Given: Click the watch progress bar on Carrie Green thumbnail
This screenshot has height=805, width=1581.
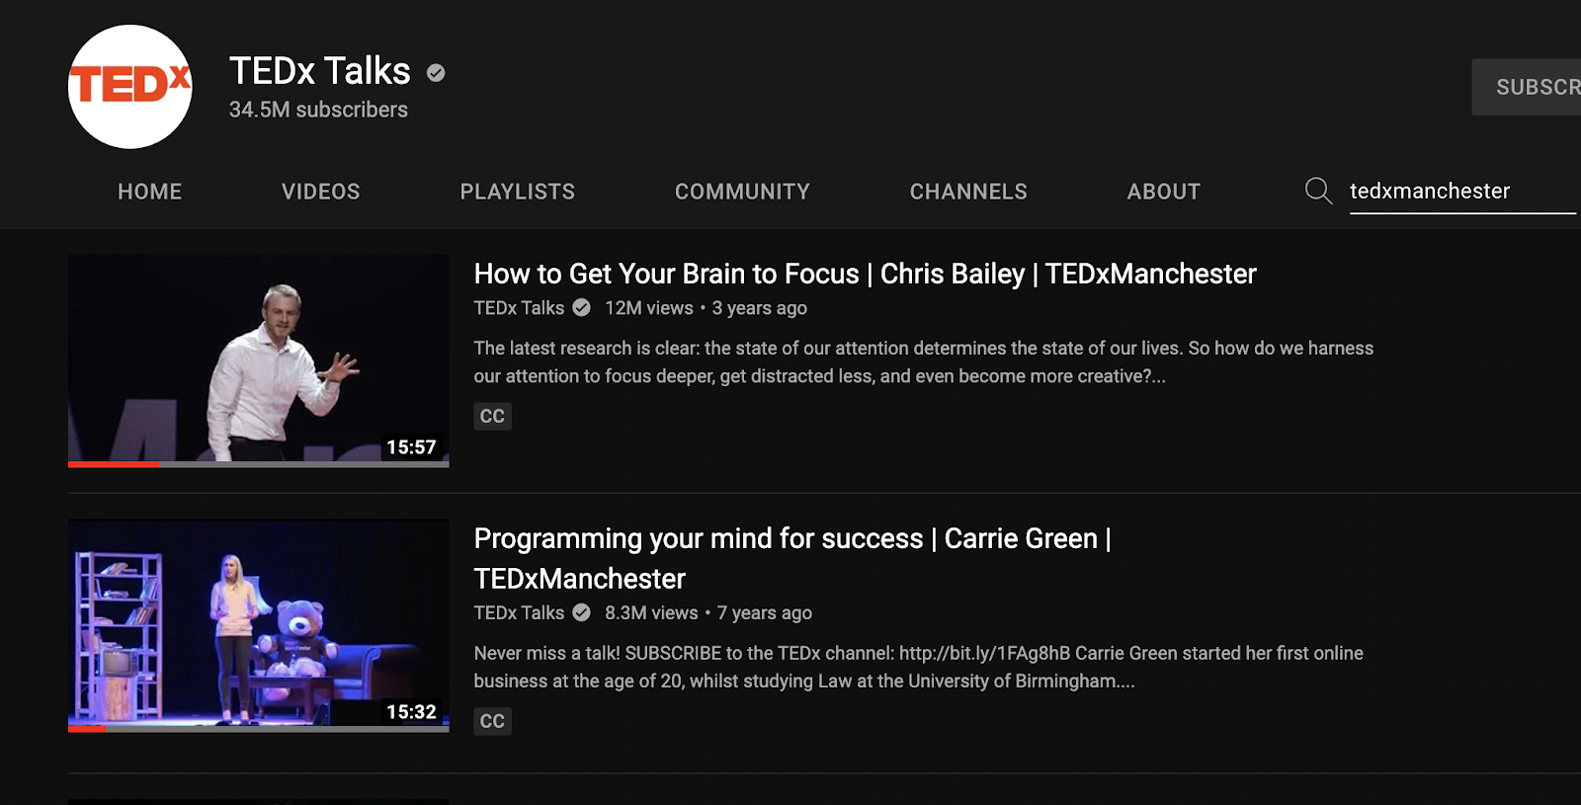Looking at the screenshot, I should [x=259, y=729].
